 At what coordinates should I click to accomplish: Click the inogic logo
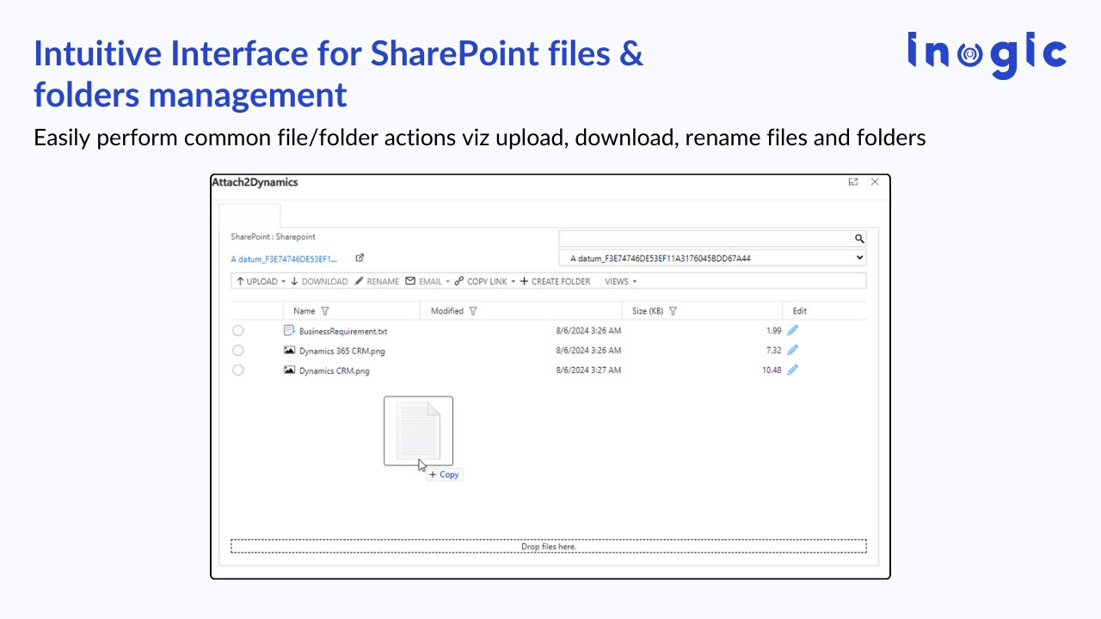987,55
